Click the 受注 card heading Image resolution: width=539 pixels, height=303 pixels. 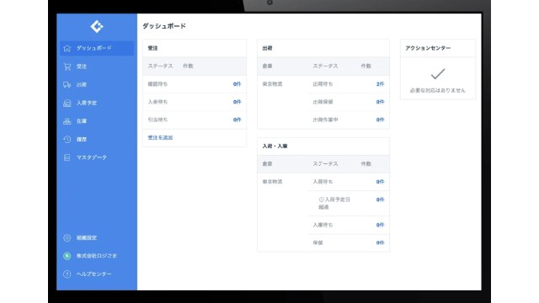pos(153,49)
